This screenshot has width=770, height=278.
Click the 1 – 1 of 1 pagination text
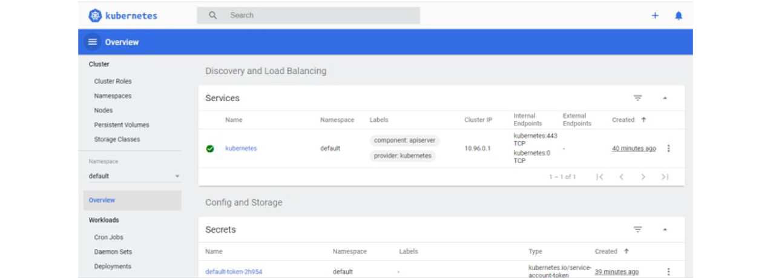point(562,177)
